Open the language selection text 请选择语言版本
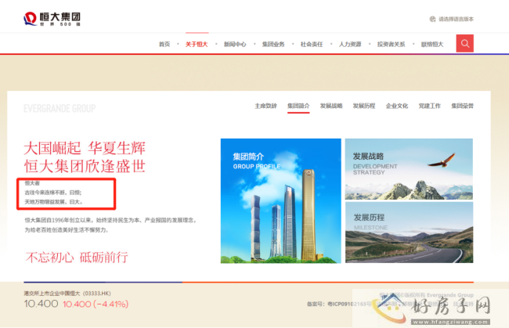Image resolution: width=509 pixels, height=328 pixels. 456,19
